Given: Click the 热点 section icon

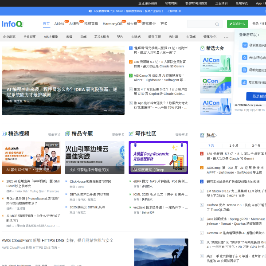Looking at the screenshot, I should coord(202,135).
